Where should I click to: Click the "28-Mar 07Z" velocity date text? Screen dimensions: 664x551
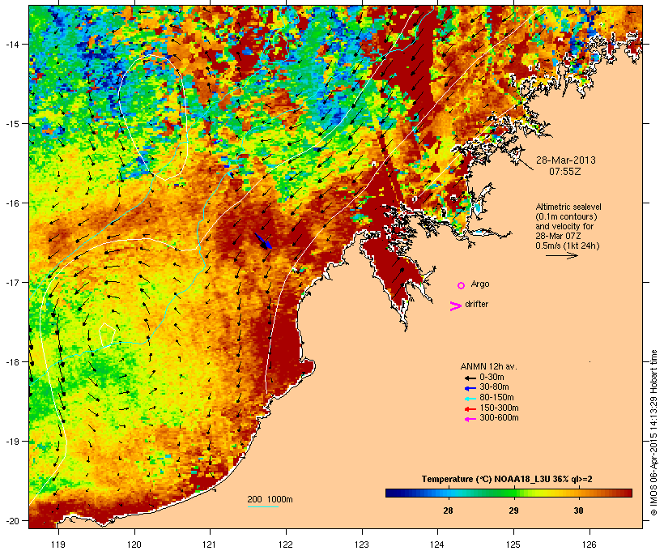click(558, 236)
